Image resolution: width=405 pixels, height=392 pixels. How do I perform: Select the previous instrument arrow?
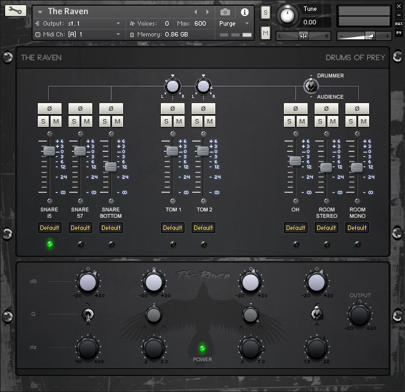coord(196,12)
